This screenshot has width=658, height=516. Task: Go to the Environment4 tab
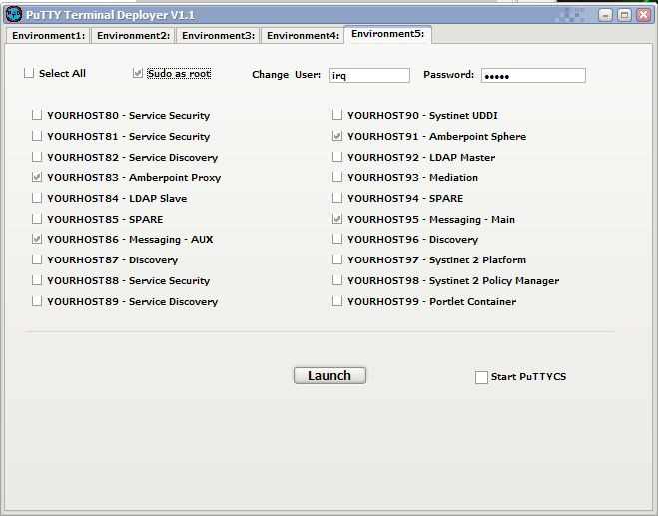point(303,35)
